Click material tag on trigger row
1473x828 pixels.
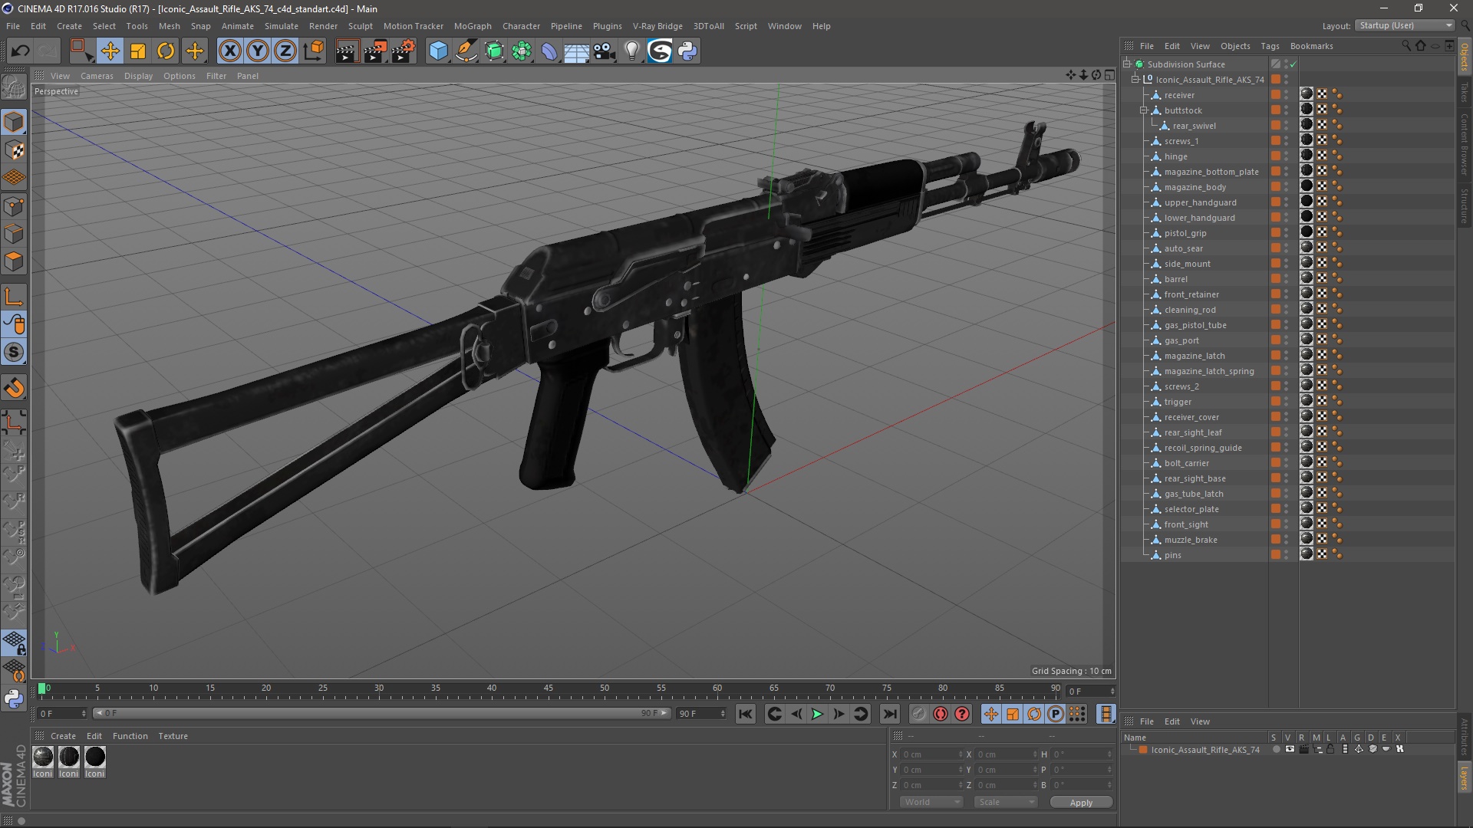pos(1307,401)
